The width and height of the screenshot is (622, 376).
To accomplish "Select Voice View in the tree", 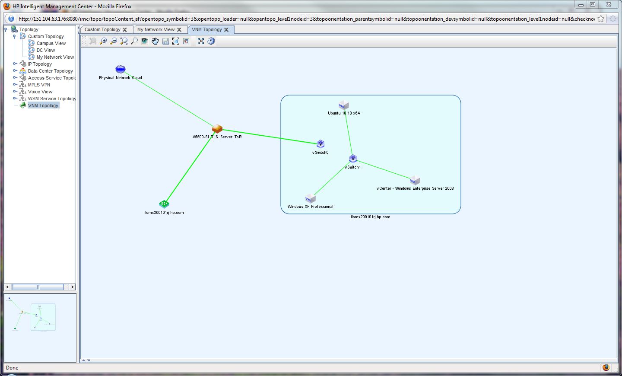I will click(40, 92).
